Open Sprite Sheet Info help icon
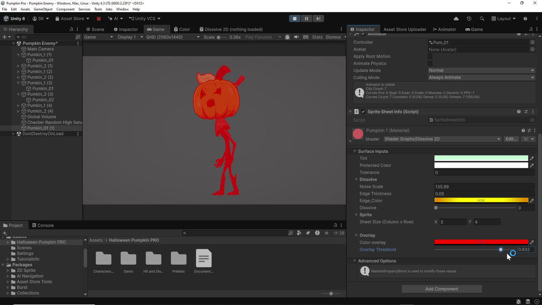The height and width of the screenshot is (305, 542). [519, 112]
